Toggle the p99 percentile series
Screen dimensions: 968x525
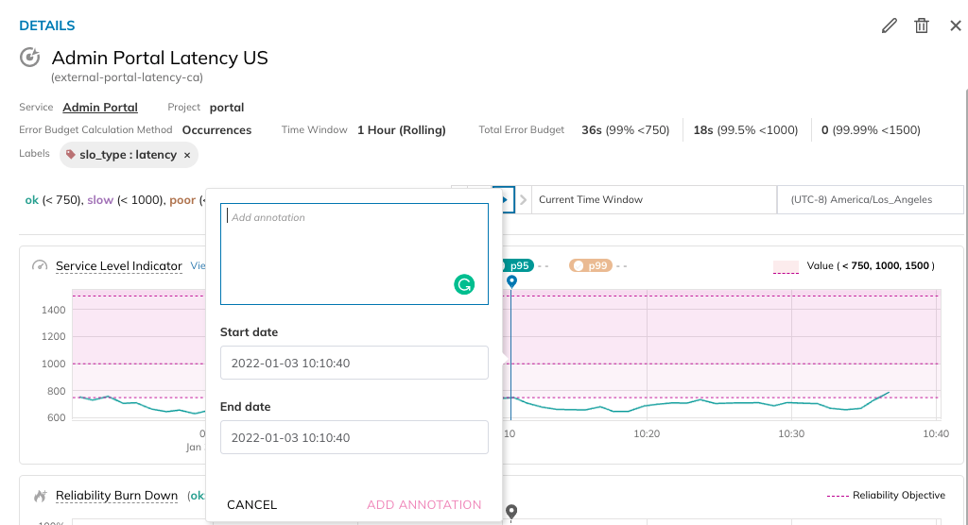(591, 266)
